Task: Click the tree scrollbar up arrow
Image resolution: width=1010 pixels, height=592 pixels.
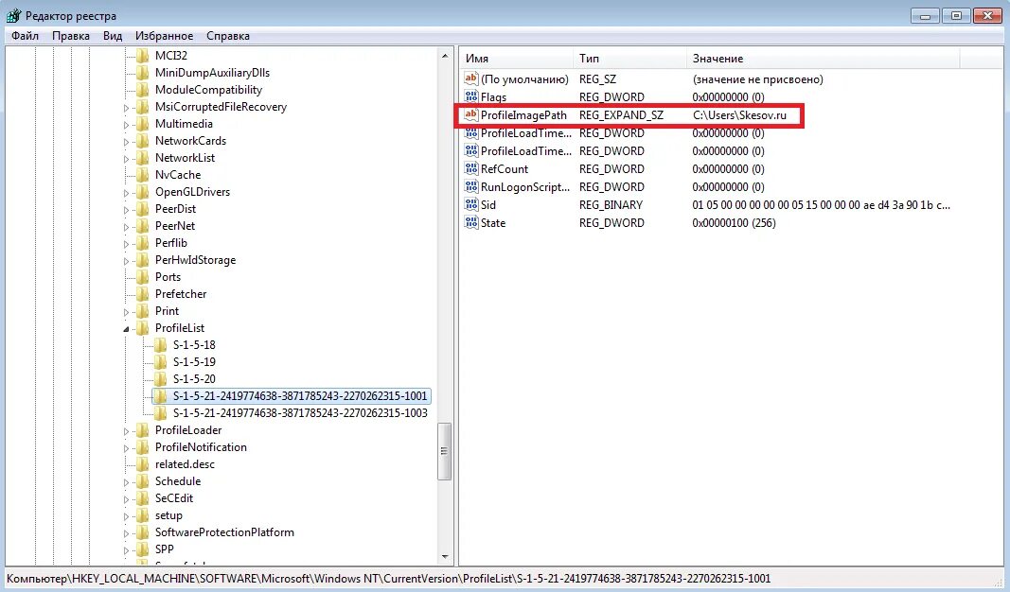Action: (445, 56)
